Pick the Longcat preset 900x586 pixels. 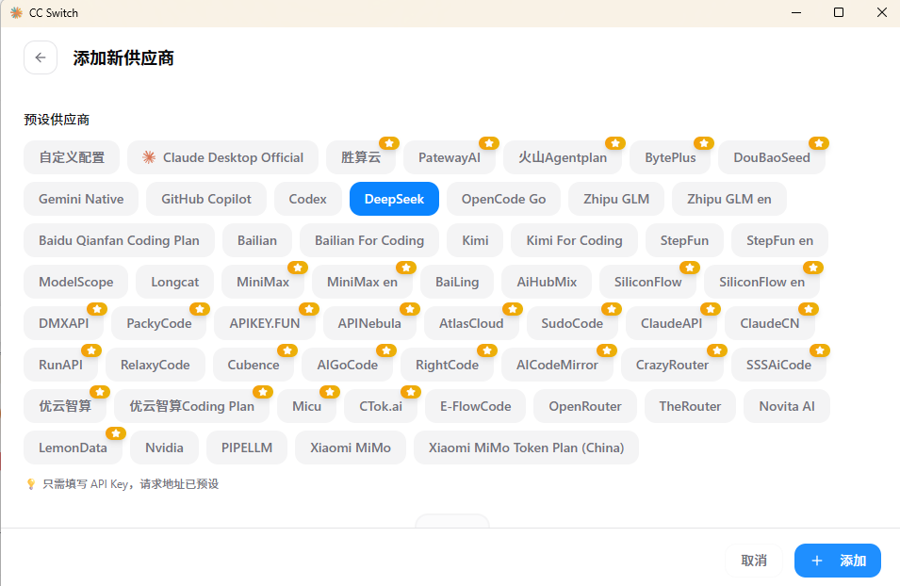(174, 282)
